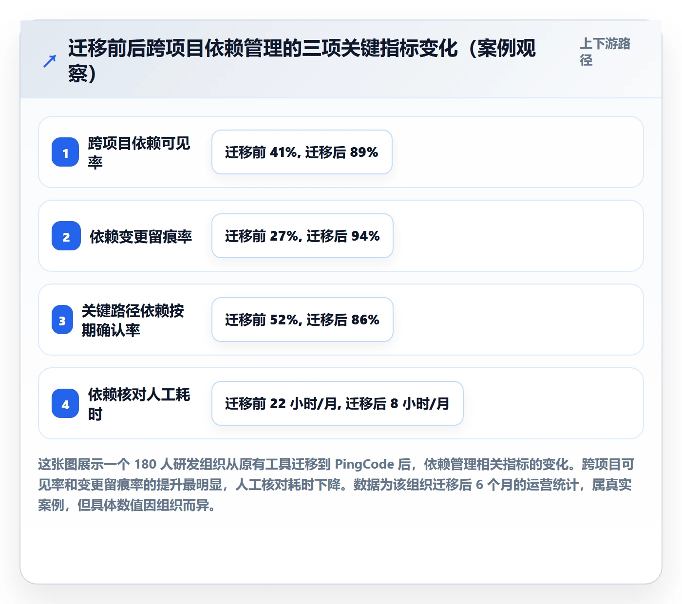
Task: Click the 关键路径依赖按期确认率 label
Action: pyautogui.click(x=133, y=320)
